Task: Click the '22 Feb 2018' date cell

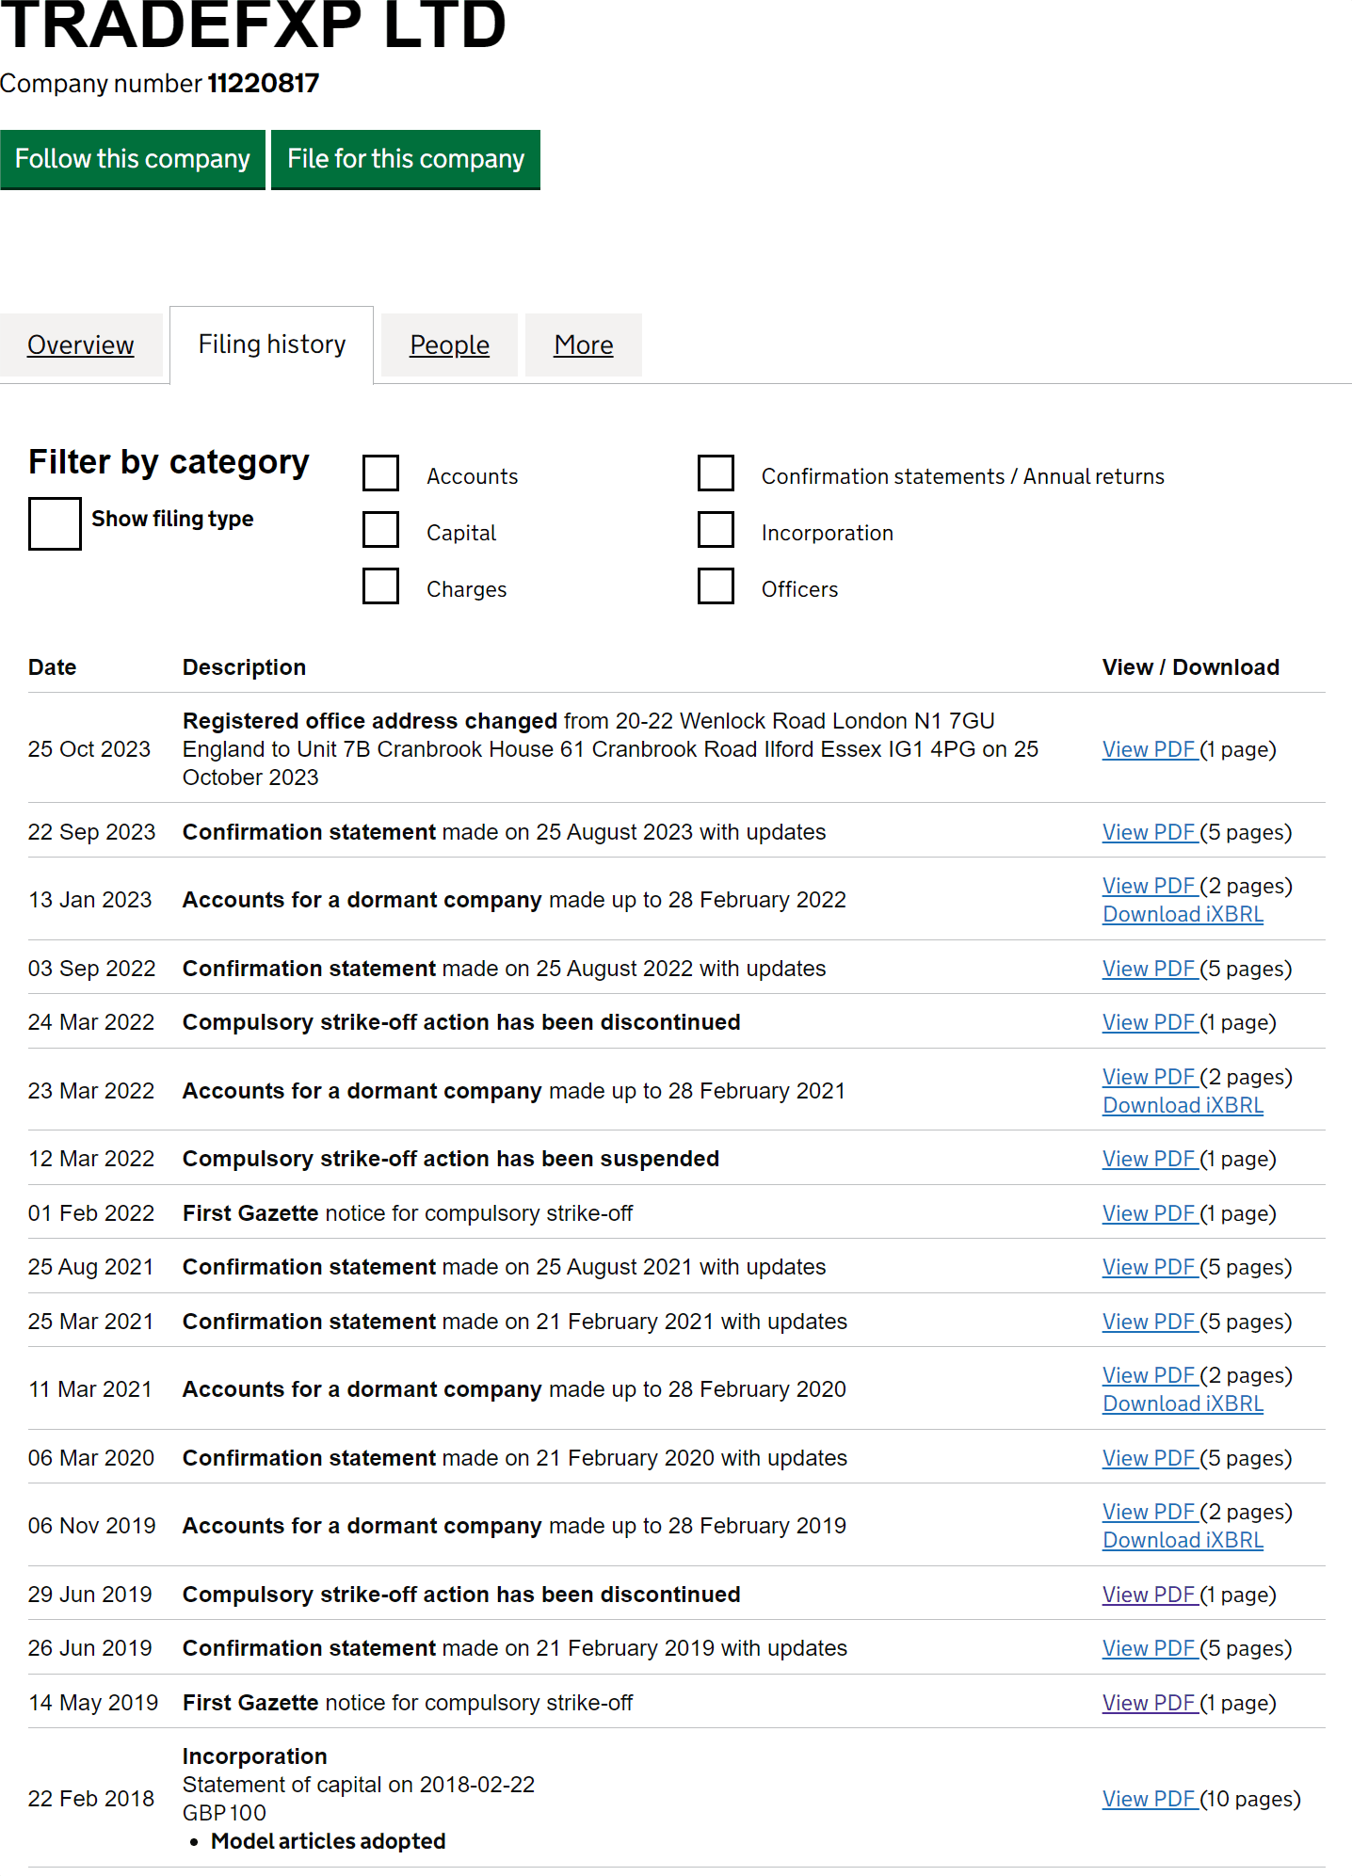Action: point(91,1799)
